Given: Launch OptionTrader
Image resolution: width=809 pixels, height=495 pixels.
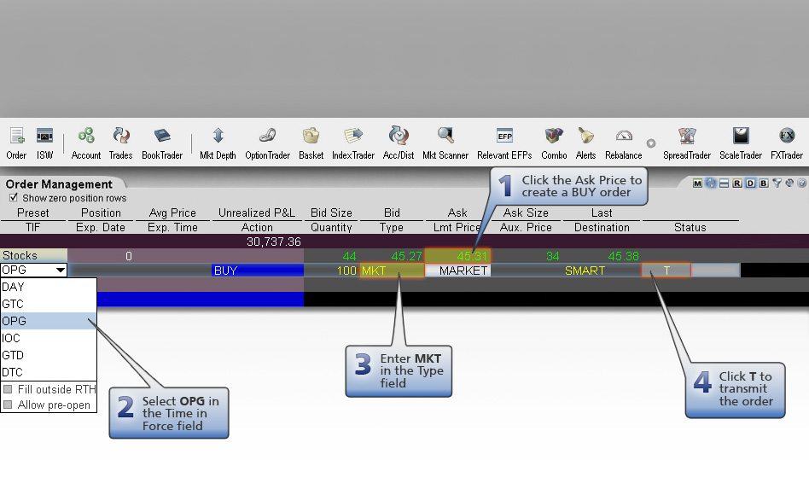Looking at the screenshot, I should pos(267,143).
